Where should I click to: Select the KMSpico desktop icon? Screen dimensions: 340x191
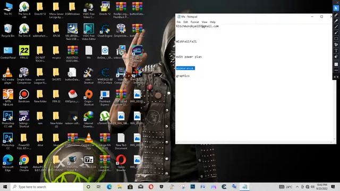[72, 96]
